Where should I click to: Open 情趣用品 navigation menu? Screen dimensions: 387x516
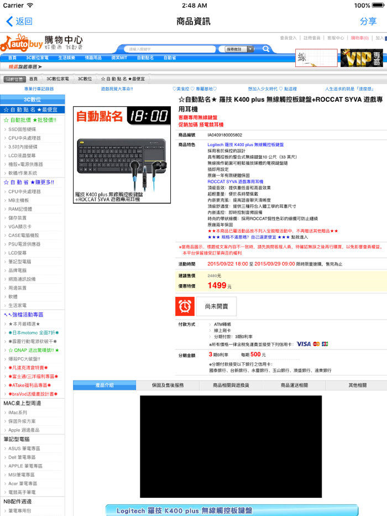[93, 58]
